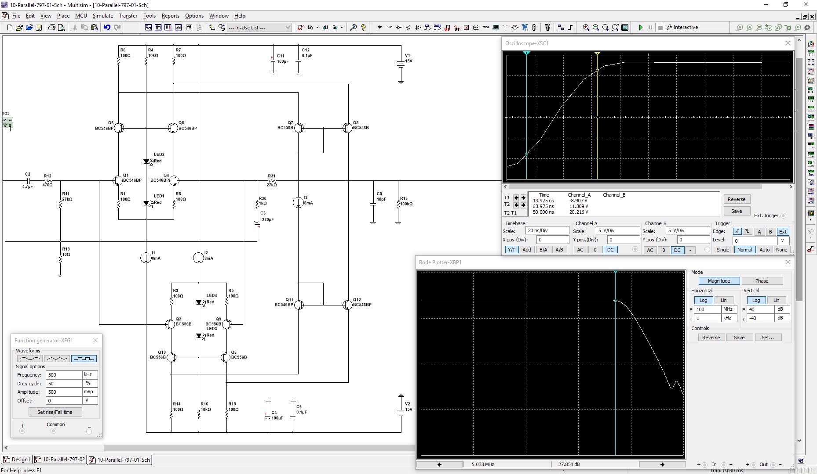
Task: Place a source component (ground symbol icon)
Action: point(379,27)
